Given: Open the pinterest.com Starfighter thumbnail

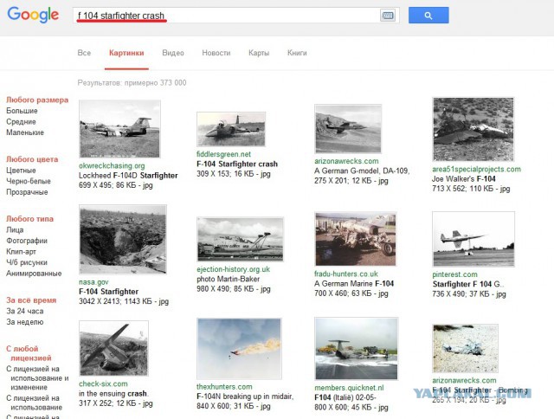Looking at the screenshot, I should [473, 239].
